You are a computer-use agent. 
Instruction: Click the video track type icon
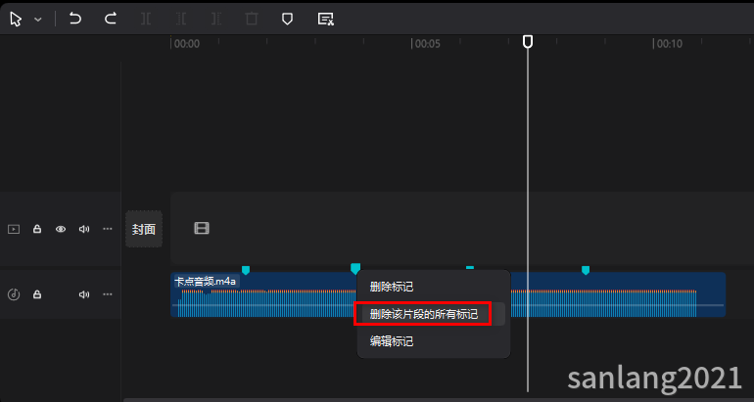tap(14, 229)
